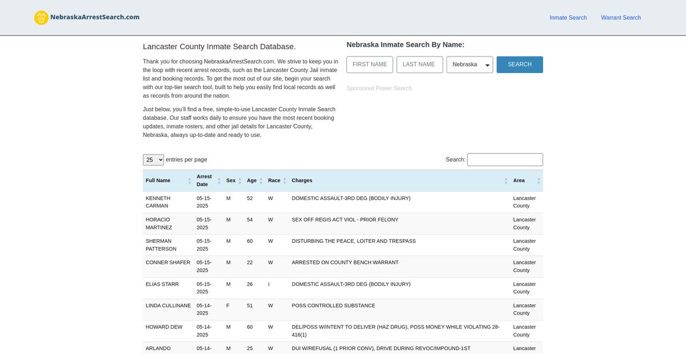686x354 pixels.
Task: Click into the LAST NAME field
Action: click(419, 65)
